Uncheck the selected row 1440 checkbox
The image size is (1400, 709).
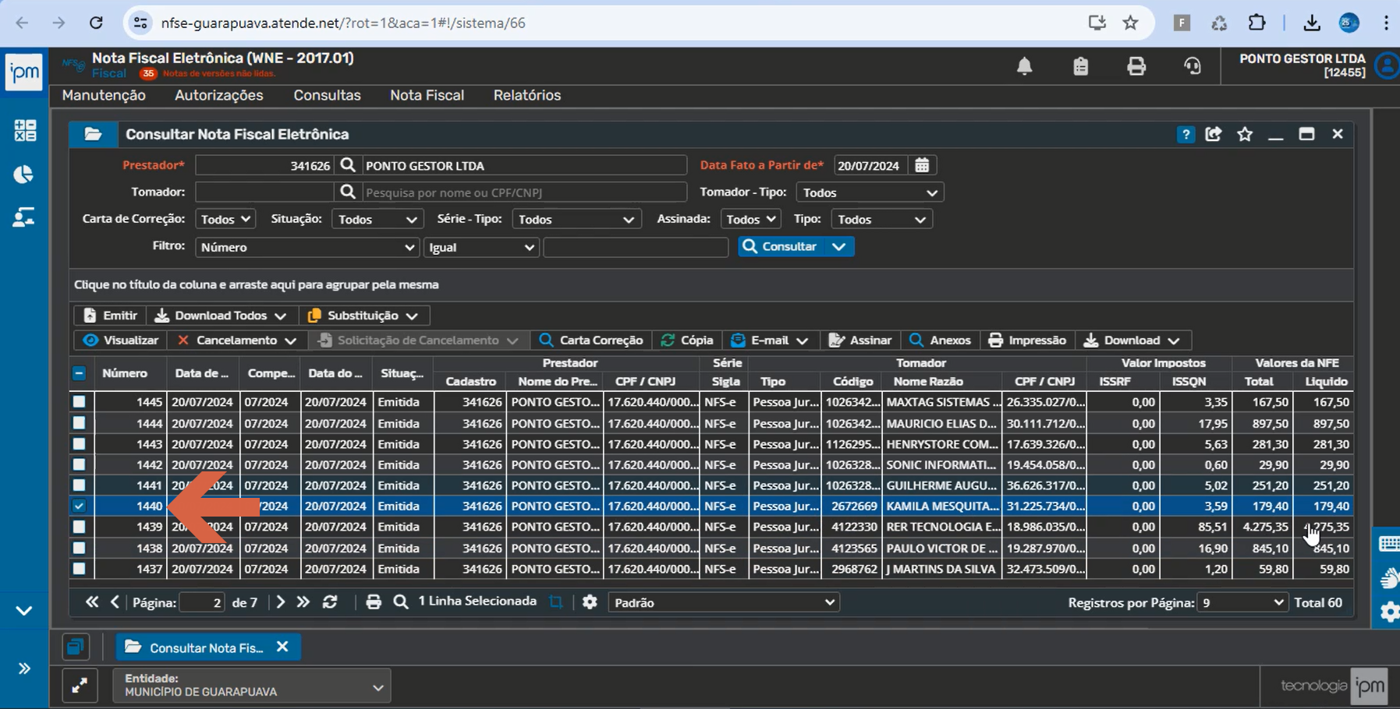point(79,506)
